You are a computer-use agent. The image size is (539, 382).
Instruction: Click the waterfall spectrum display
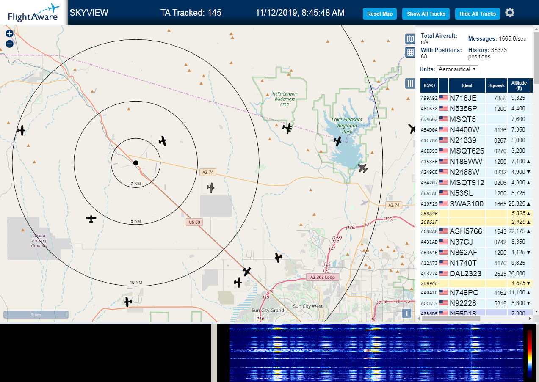(x=376, y=353)
